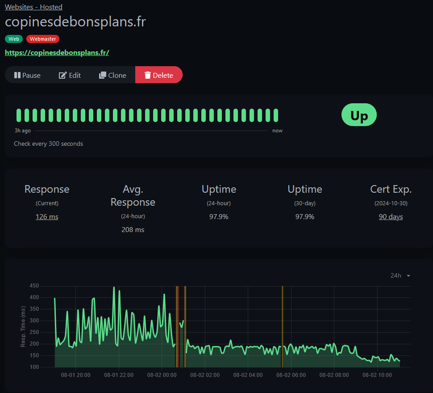Click the 'Response' (Current) heading
433x393 pixels.
pos(47,189)
